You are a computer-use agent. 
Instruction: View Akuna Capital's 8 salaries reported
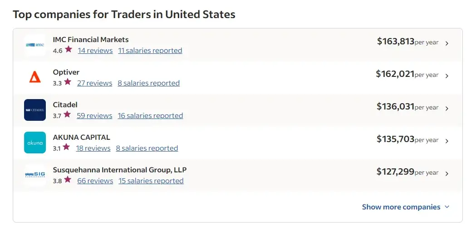(x=147, y=148)
